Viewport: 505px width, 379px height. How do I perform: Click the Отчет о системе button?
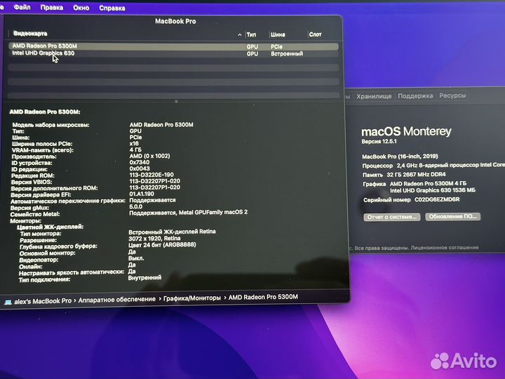[392, 217]
